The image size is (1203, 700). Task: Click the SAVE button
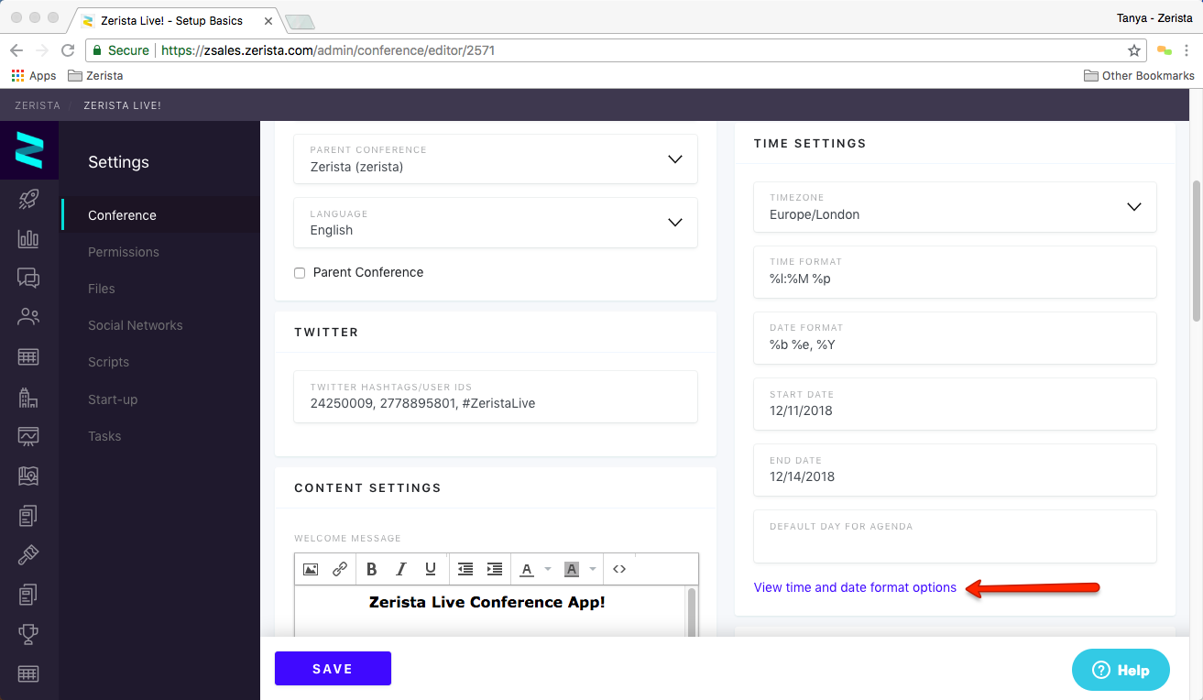point(333,669)
